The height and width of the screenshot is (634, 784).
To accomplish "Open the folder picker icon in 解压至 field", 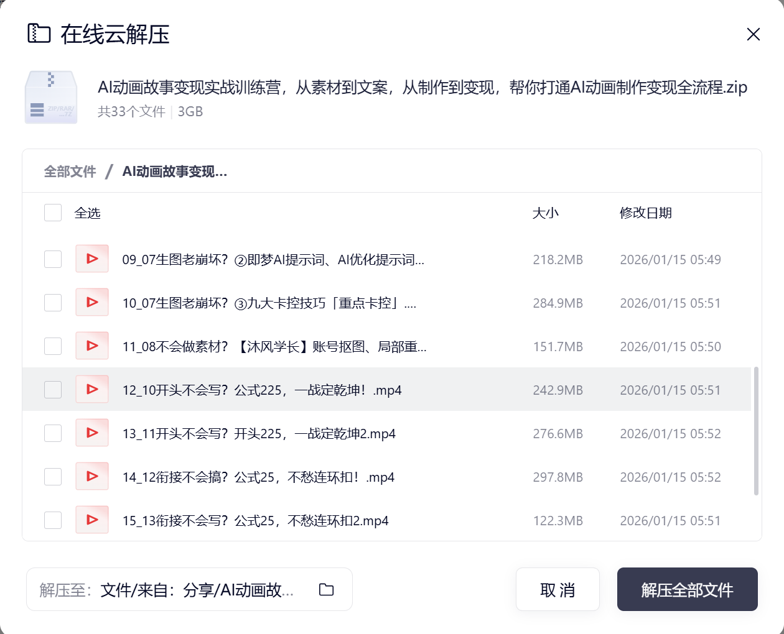I will click(x=325, y=589).
